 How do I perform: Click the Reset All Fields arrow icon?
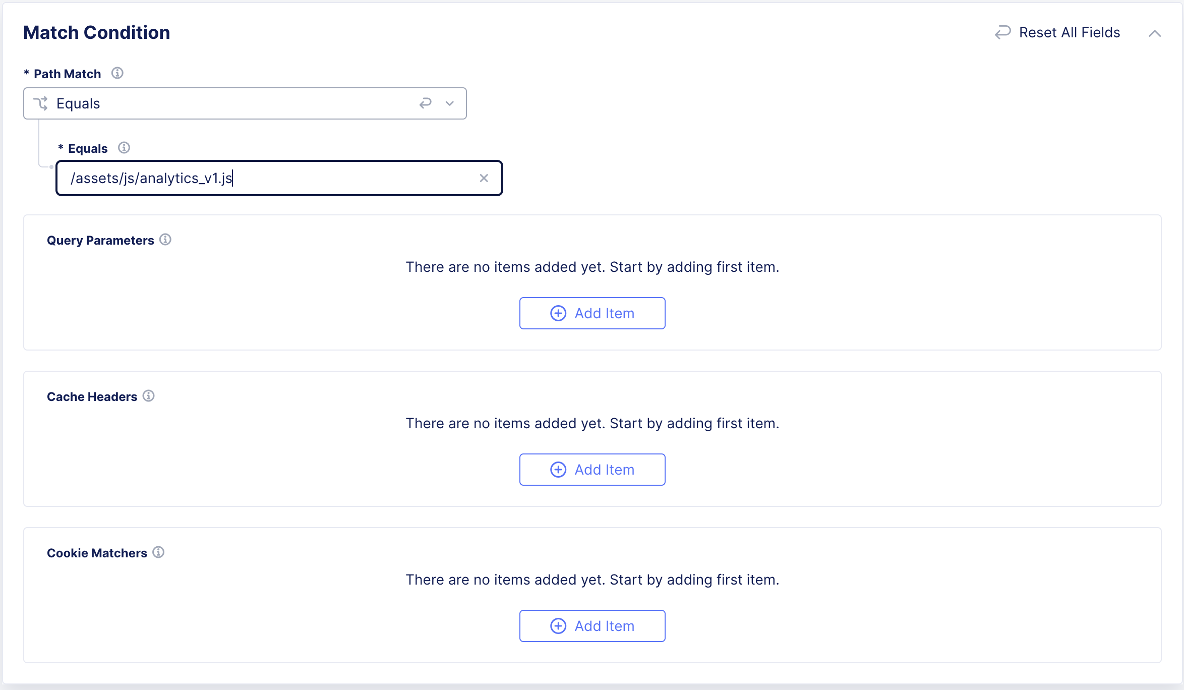tap(1002, 32)
